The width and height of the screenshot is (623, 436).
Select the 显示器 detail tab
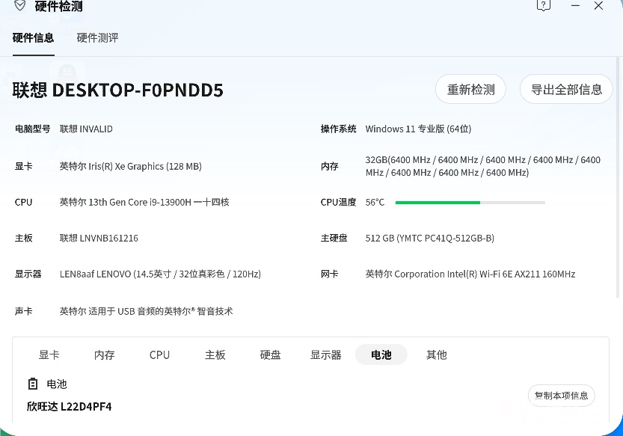pos(326,355)
